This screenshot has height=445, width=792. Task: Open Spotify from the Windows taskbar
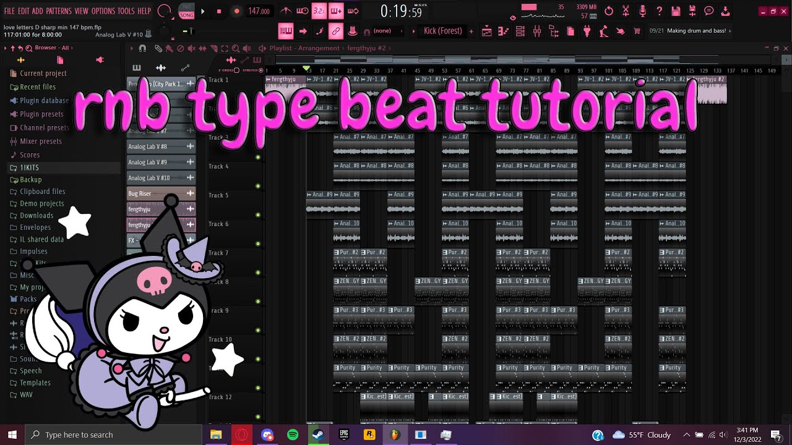click(293, 435)
